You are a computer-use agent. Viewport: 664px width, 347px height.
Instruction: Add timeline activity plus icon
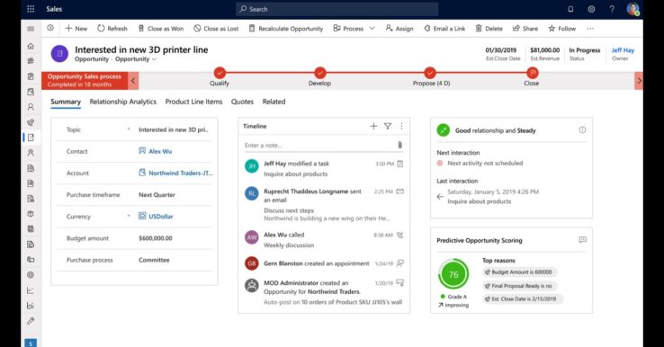(373, 126)
